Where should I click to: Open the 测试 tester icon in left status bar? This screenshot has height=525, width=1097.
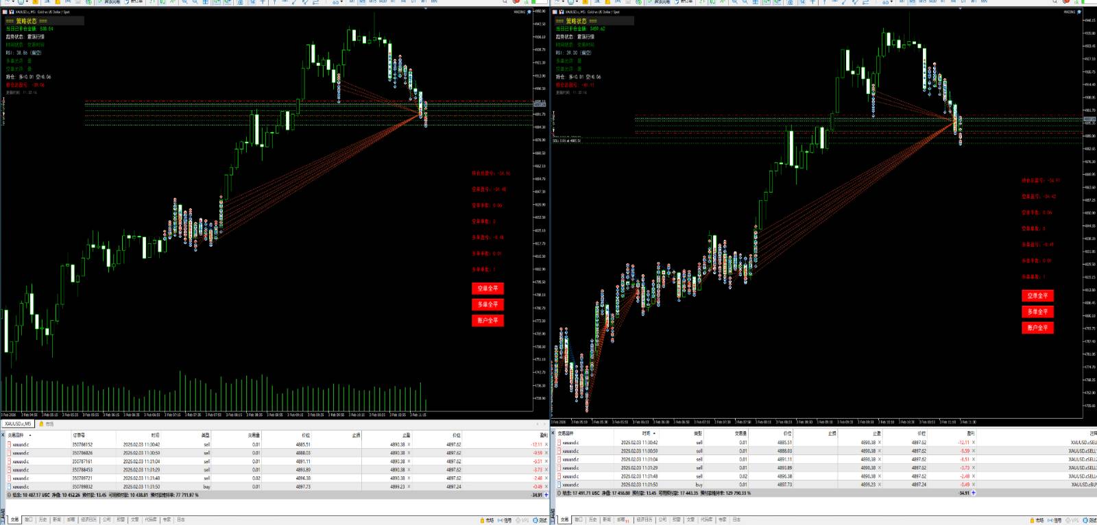[540, 520]
